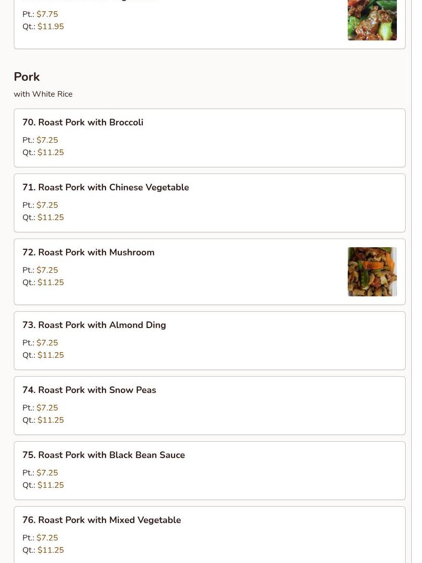
Task: Select 73. Roast Pork with Almond Ding
Action: pyautogui.click(x=94, y=325)
